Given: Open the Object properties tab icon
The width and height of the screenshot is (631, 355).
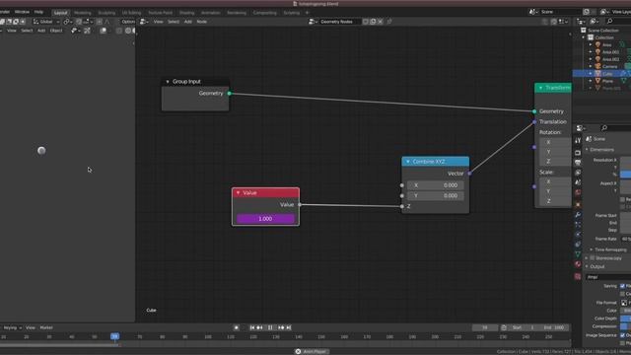Looking at the screenshot, I should click(x=578, y=204).
